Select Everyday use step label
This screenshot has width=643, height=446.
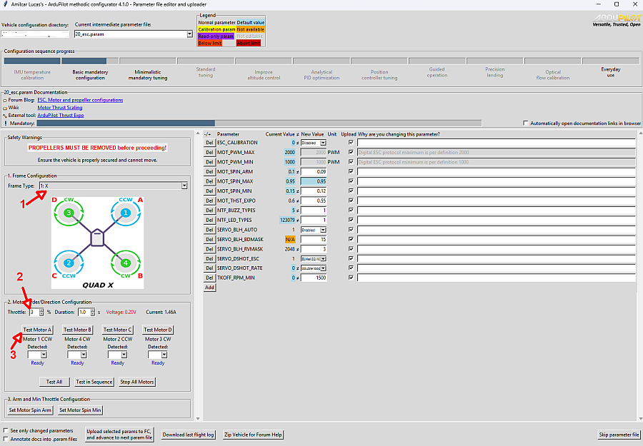[x=611, y=72]
